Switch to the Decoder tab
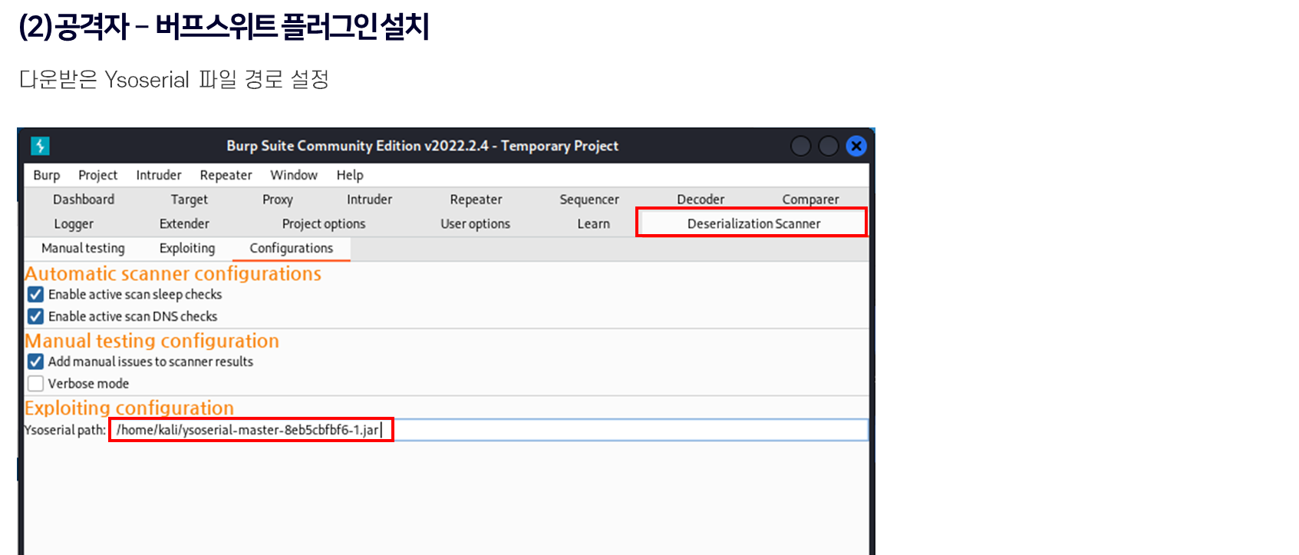 (701, 200)
